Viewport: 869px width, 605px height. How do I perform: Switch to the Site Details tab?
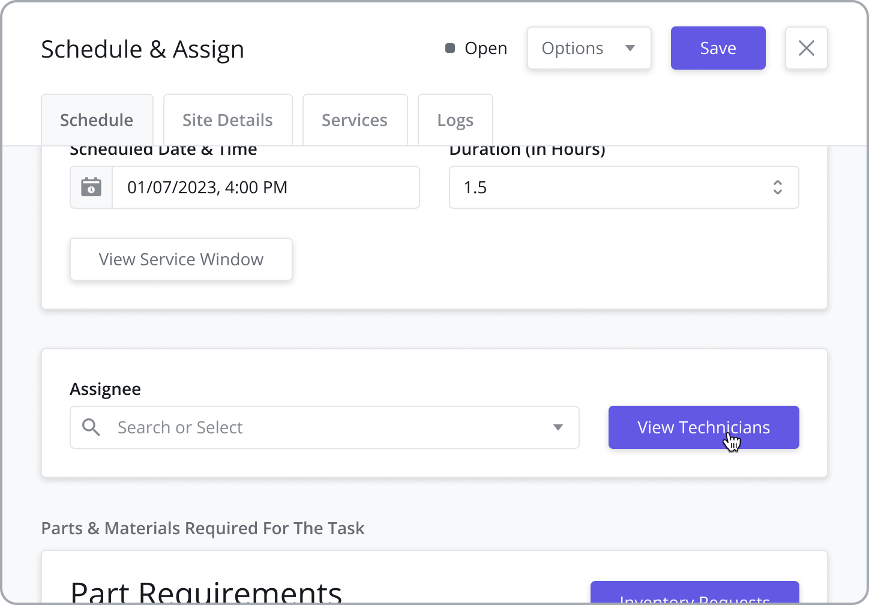(x=227, y=119)
